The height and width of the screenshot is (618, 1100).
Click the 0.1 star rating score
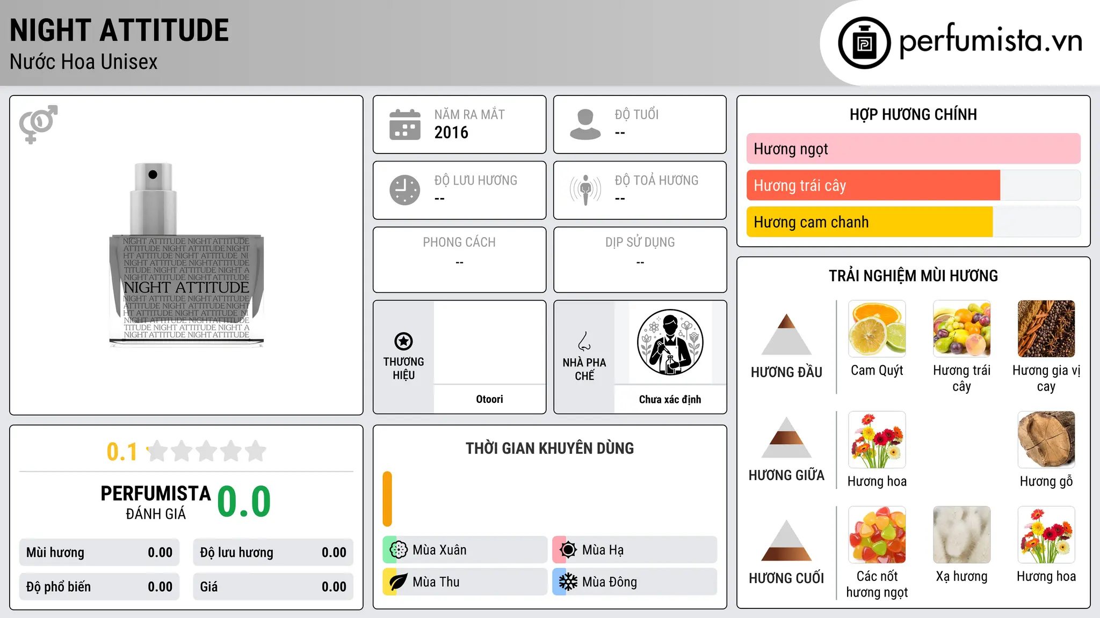coord(122,452)
